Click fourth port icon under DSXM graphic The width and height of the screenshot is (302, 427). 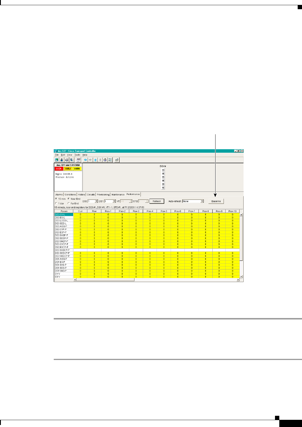pos(163,181)
